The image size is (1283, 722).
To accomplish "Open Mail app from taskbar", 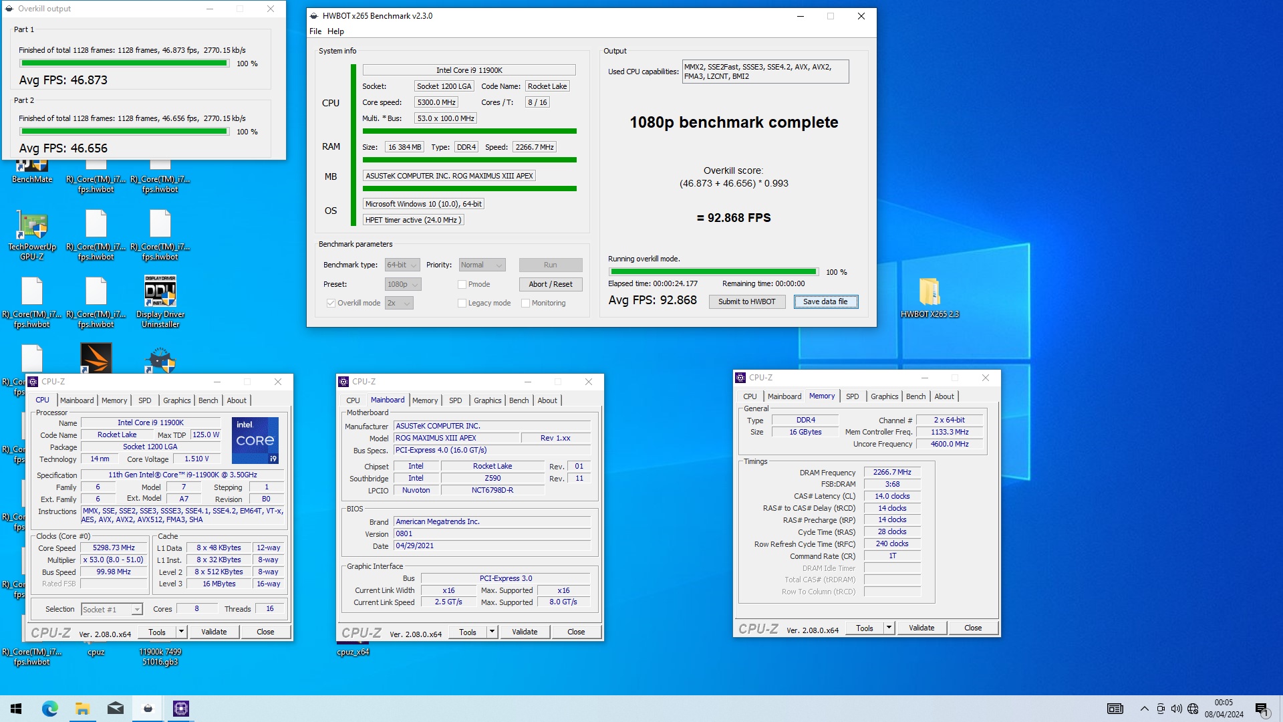I will pos(116,709).
